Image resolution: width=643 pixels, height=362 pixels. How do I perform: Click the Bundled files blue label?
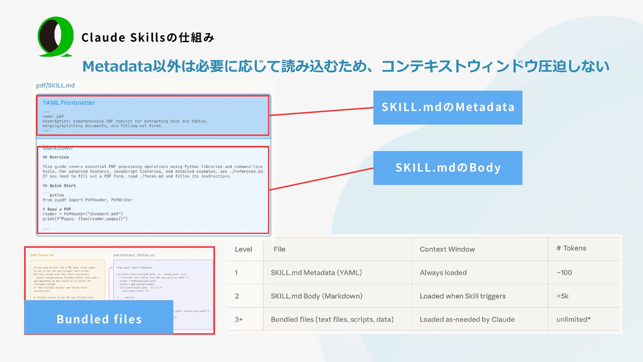pos(99,319)
